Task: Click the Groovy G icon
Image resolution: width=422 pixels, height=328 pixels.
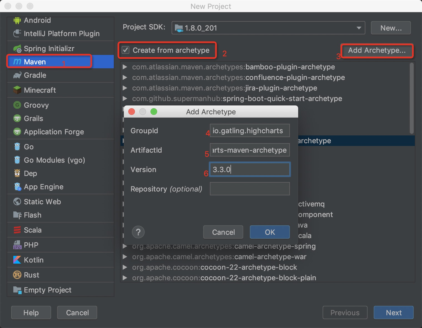Action: pyautogui.click(x=17, y=105)
